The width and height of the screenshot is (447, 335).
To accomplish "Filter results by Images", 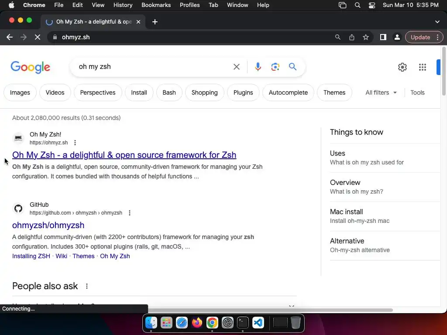I will [20, 92].
